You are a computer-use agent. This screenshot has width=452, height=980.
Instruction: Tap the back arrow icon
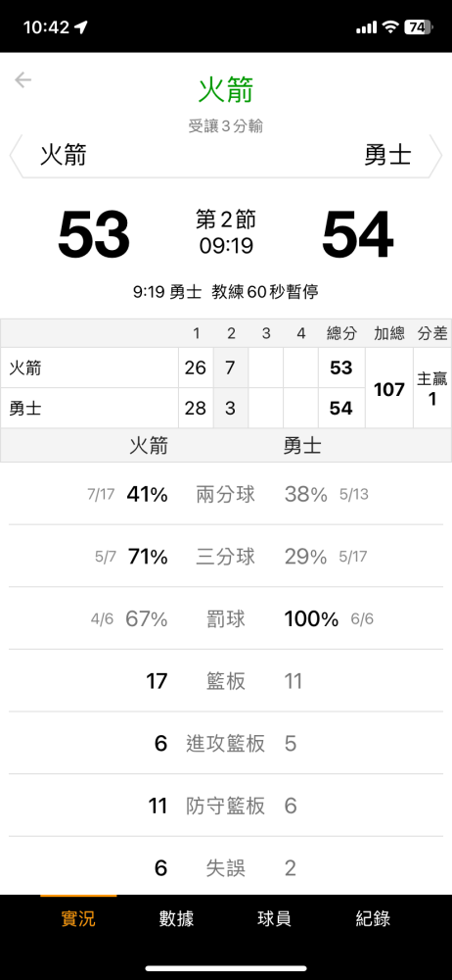pos(23,80)
